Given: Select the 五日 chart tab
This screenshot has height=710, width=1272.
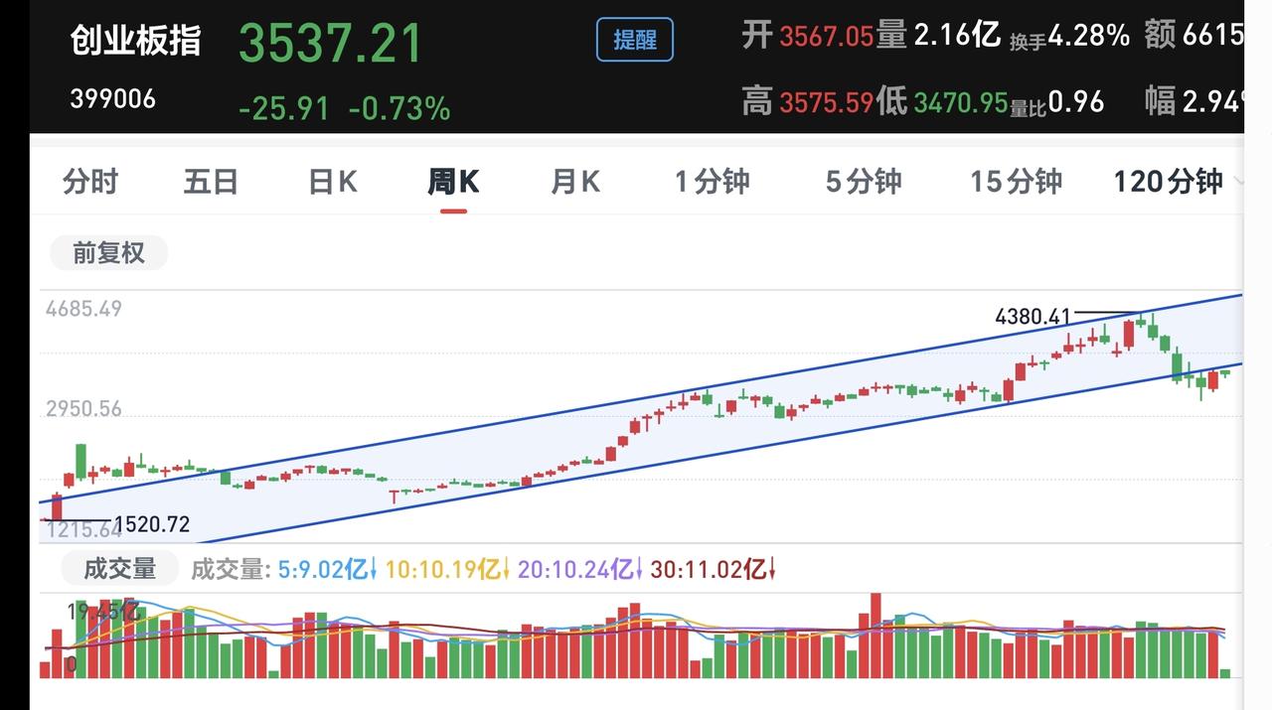Looking at the screenshot, I should tap(212, 182).
